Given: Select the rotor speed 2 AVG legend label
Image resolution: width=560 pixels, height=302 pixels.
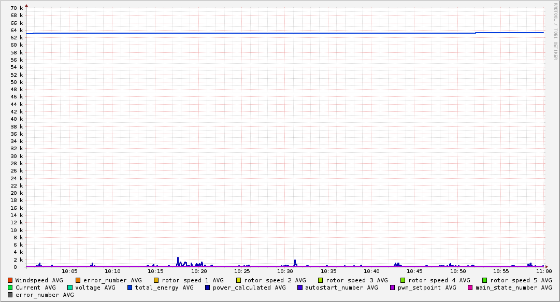Looking at the screenshot, I should [275, 280].
